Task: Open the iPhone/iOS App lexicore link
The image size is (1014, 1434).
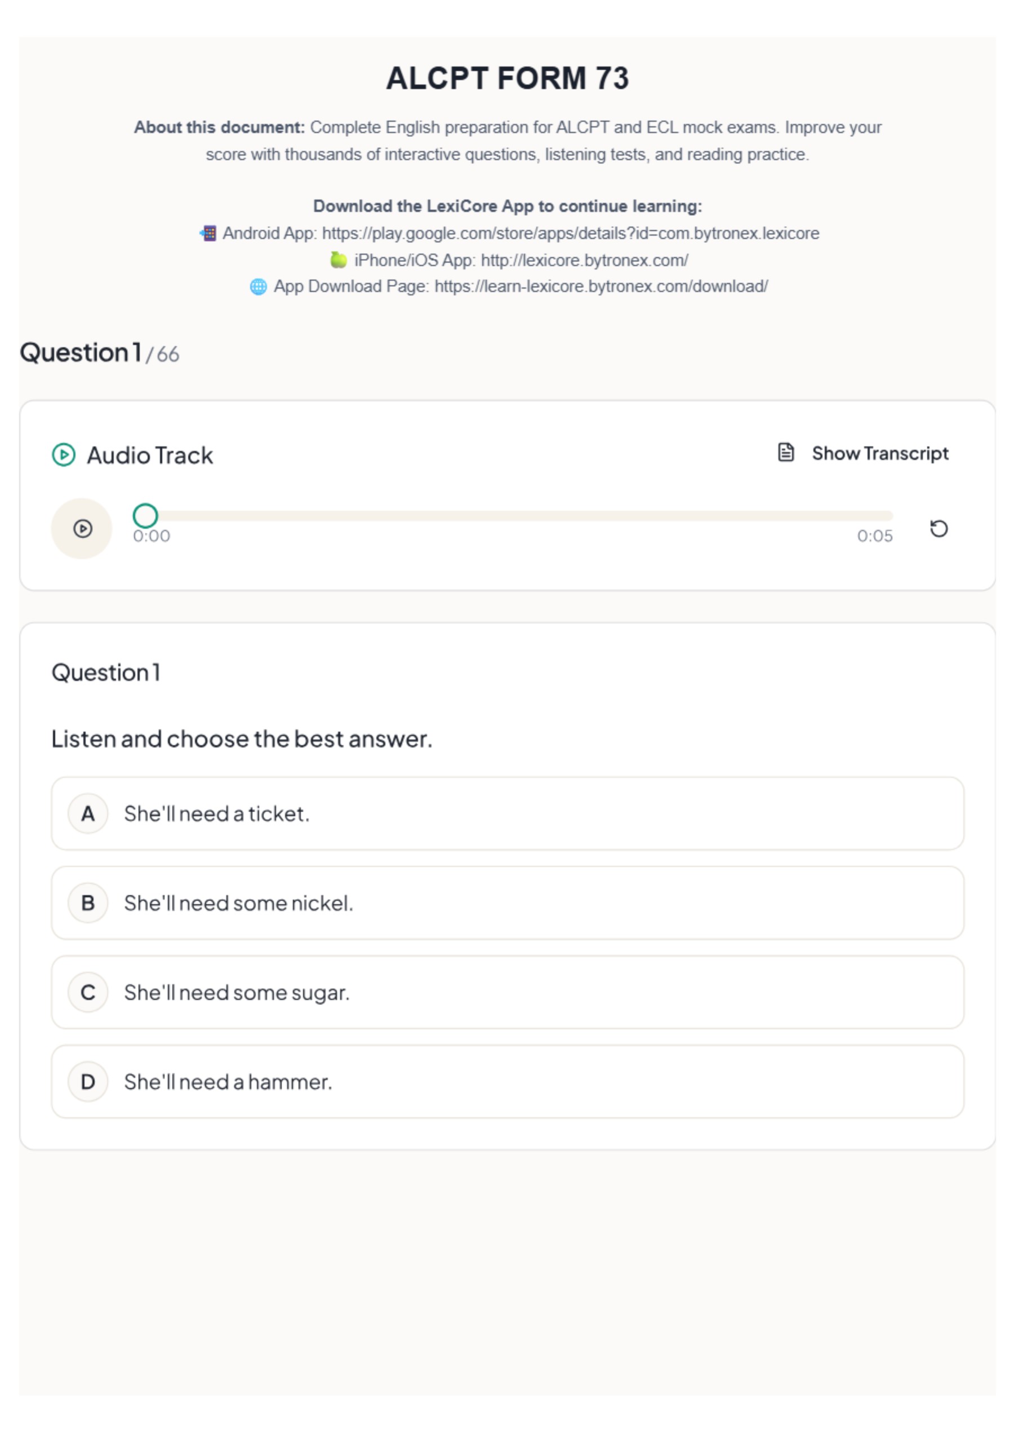Action: (x=584, y=260)
